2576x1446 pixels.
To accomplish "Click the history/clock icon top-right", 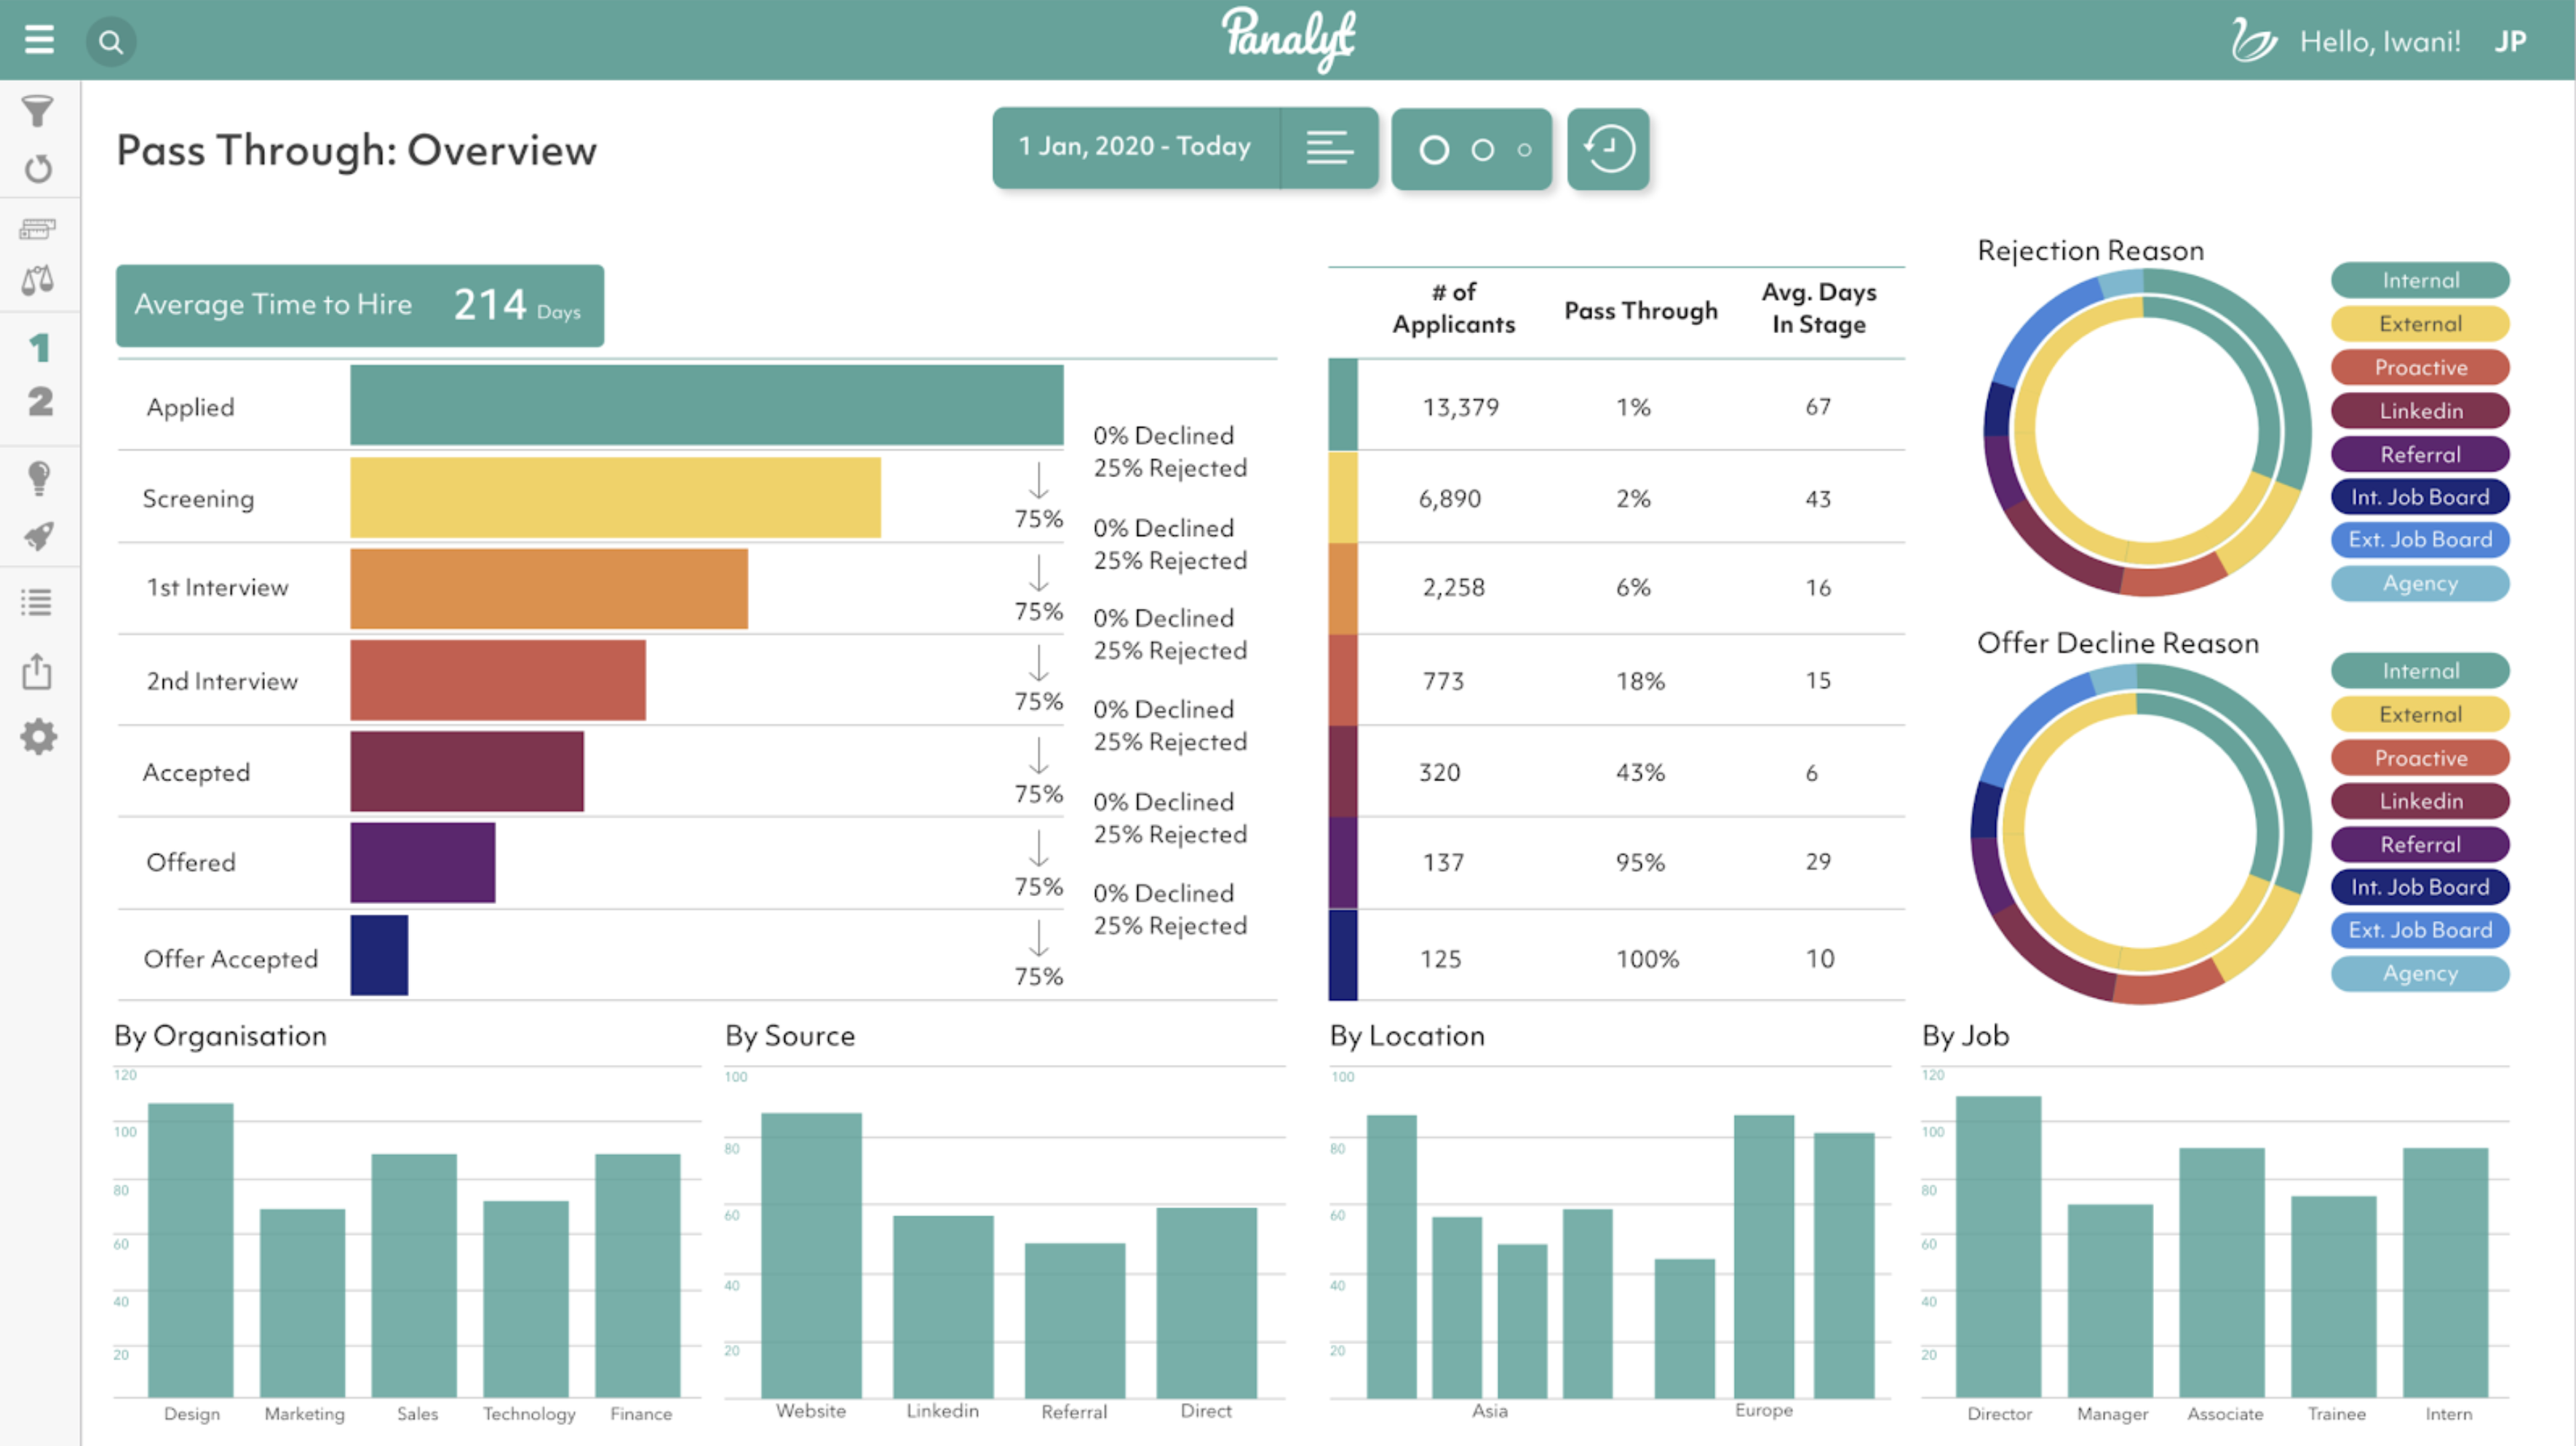I will 1607,148.
